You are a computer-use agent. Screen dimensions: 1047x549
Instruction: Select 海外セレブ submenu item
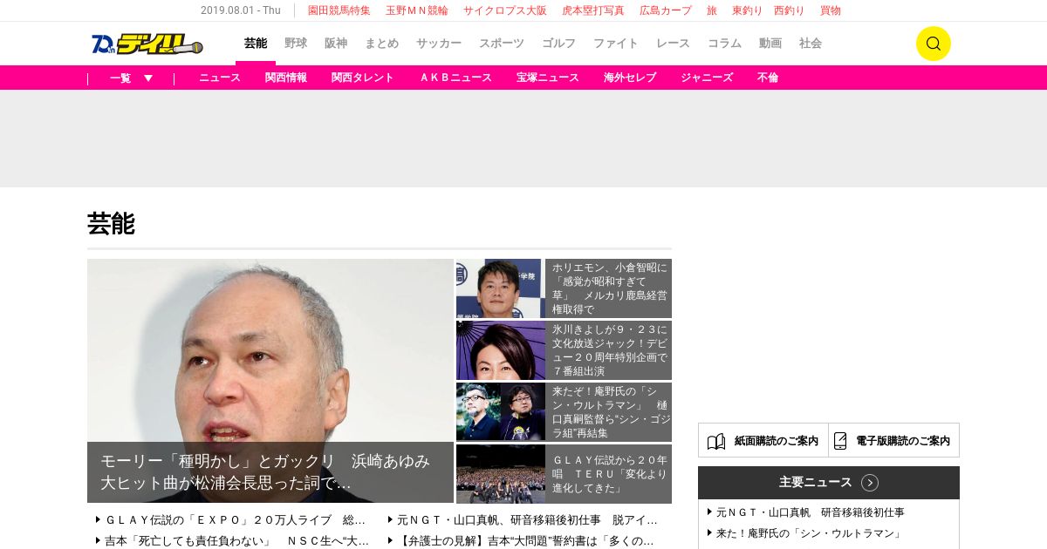pos(630,78)
